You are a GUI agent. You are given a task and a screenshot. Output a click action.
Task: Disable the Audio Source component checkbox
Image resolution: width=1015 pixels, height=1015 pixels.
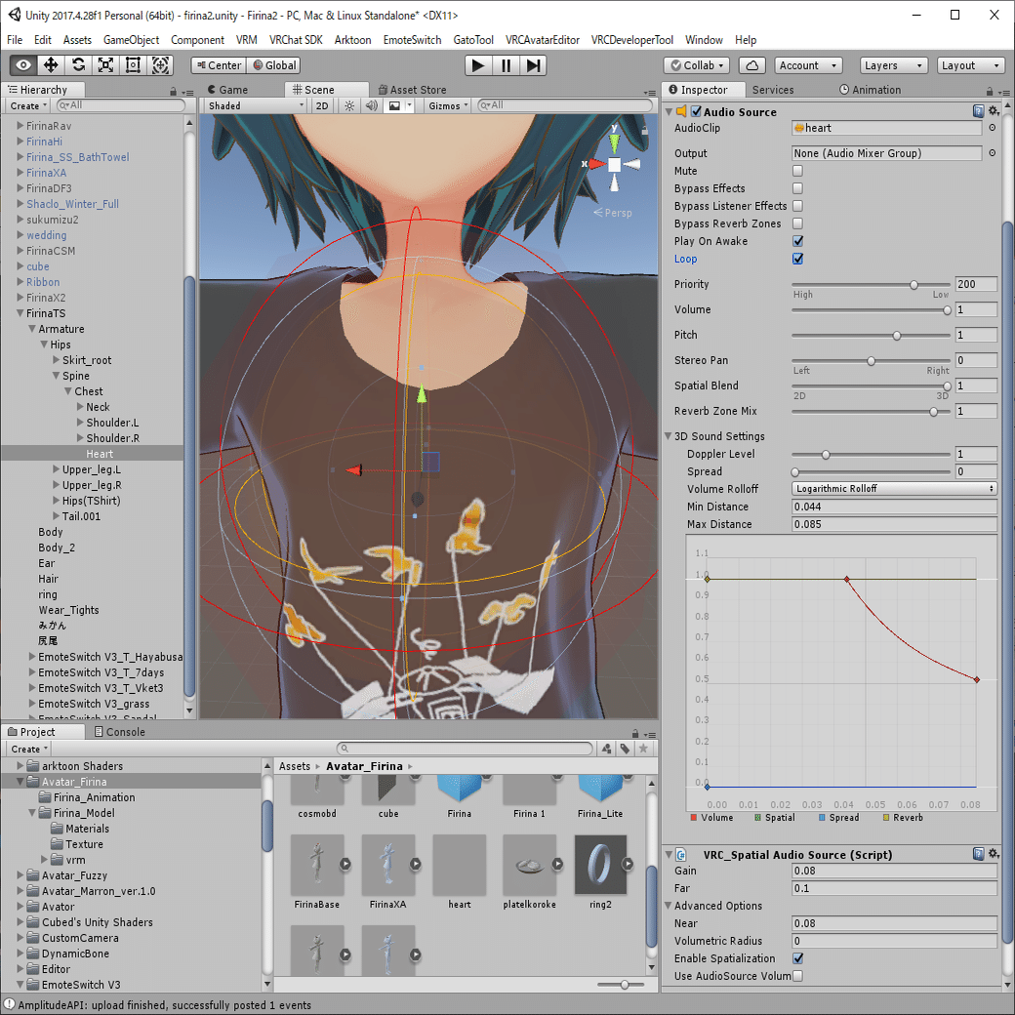(696, 111)
